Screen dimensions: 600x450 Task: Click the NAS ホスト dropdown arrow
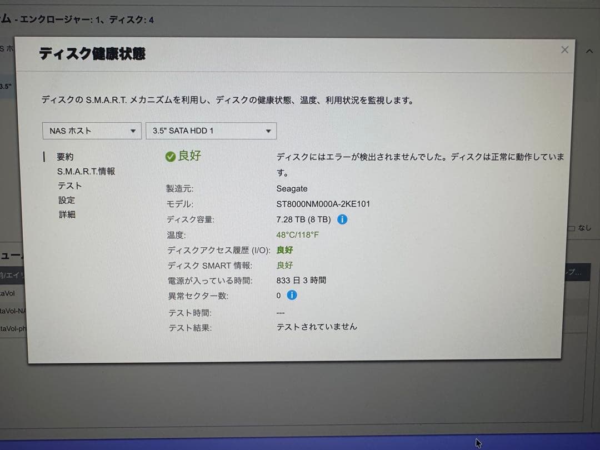point(134,131)
